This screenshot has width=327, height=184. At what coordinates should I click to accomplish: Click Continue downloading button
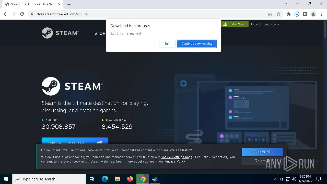pyautogui.click(x=197, y=44)
